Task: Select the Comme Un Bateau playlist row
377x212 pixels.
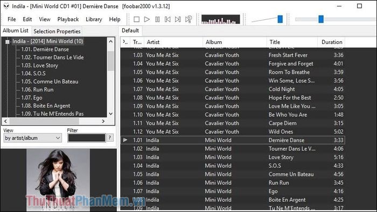Action: coord(233,174)
